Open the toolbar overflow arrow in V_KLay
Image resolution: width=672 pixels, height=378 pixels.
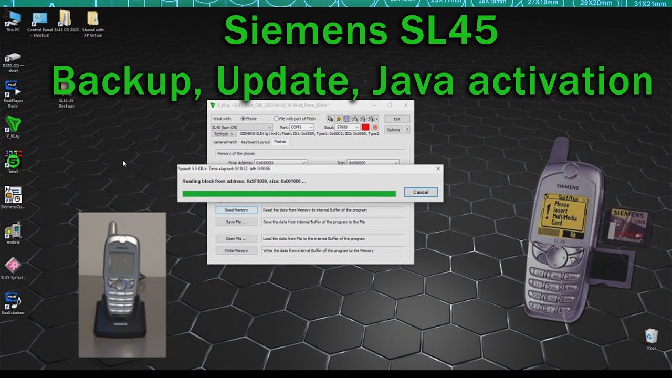[377, 119]
